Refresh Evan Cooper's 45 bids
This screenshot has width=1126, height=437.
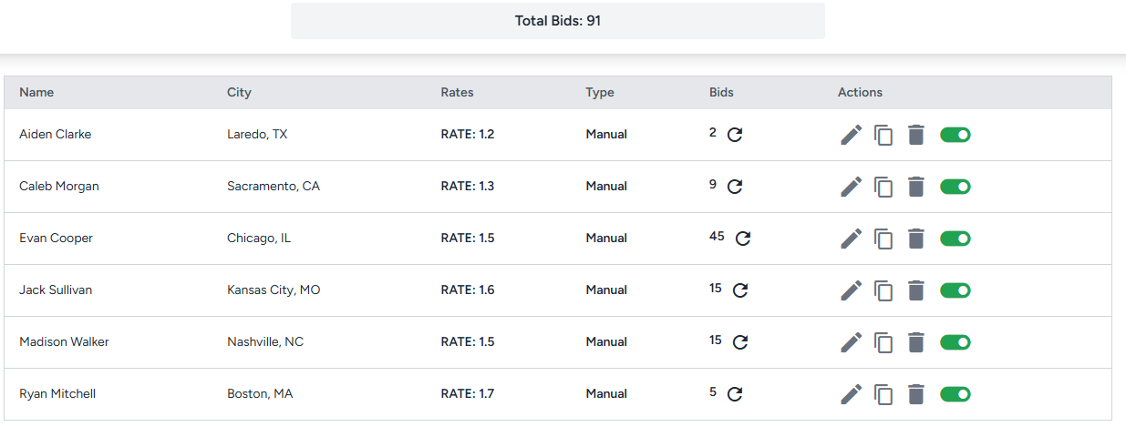(x=743, y=239)
